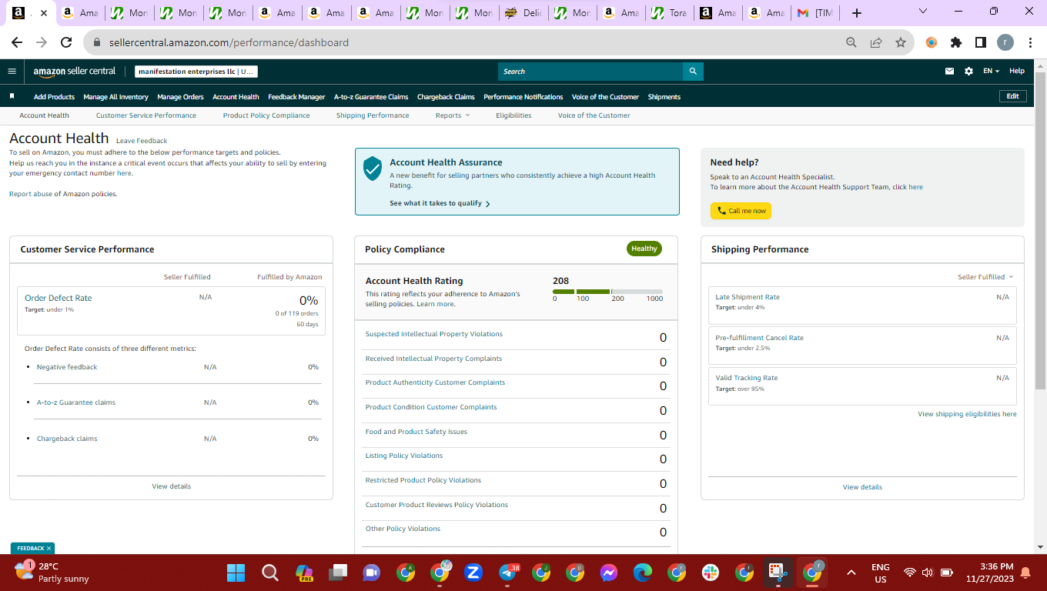Screen dimensions: 1047x591
Task: Launch Zoom from the taskbar
Action: click(473, 573)
